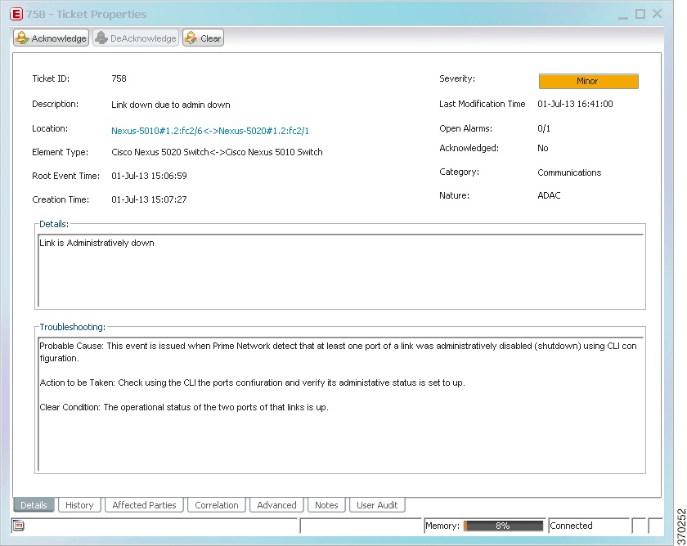Click the Acknowledge ticket button
This screenshot has width=687, height=546.
pyautogui.click(x=51, y=38)
